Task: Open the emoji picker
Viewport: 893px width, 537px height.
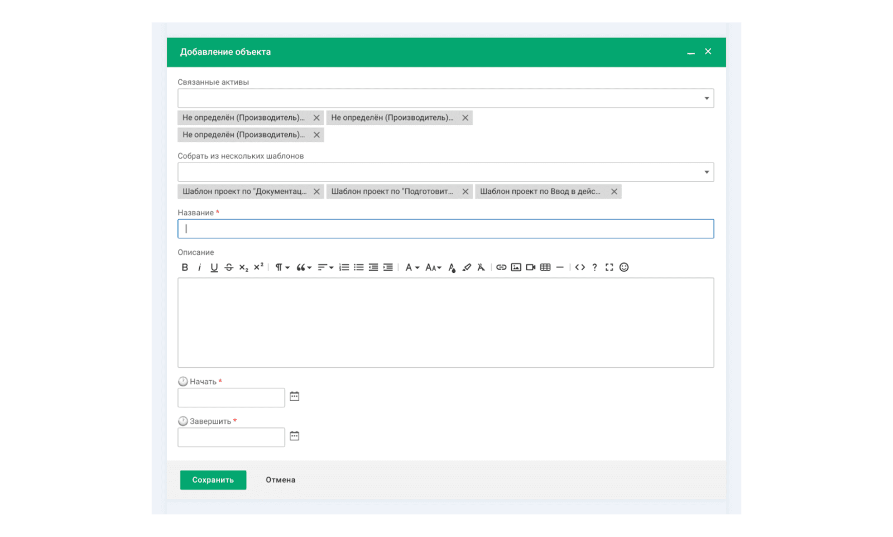Action: tap(624, 267)
